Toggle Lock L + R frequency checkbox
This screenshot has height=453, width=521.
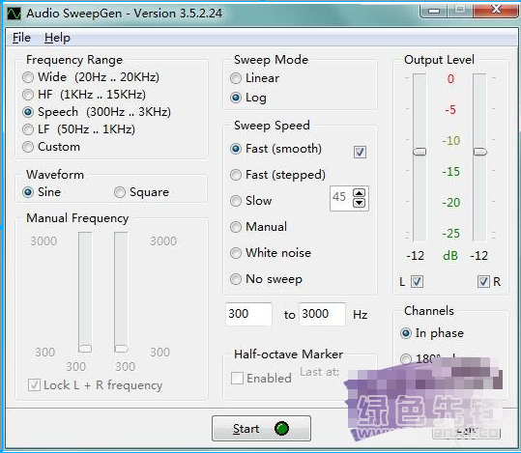pyautogui.click(x=96, y=385)
